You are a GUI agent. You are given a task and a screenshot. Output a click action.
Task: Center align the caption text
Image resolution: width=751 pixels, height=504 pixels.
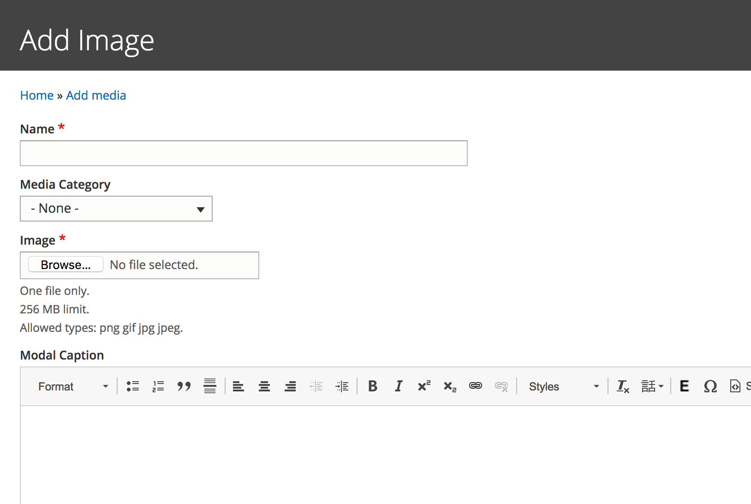coord(264,386)
